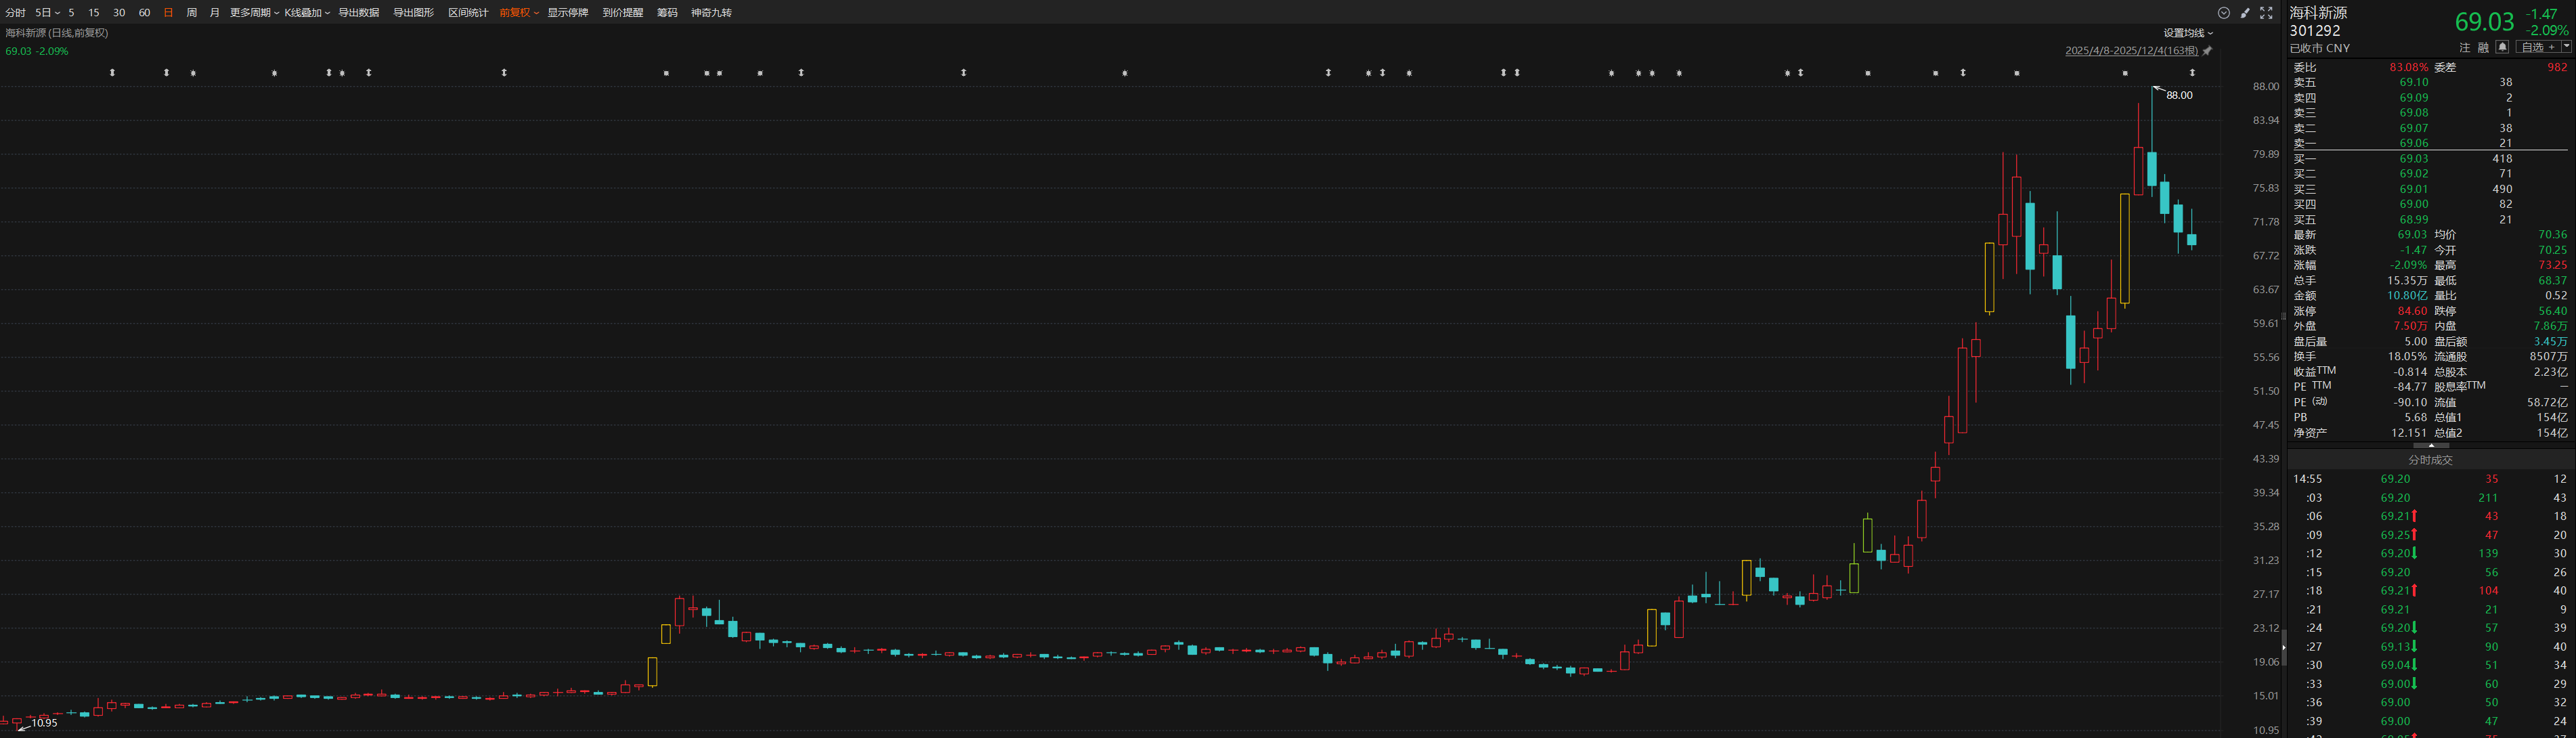Image resolution: width=2576 pixels, height=738 pixels.
Task: Click the pin icon beside date range
Action: click(2208, 51)
